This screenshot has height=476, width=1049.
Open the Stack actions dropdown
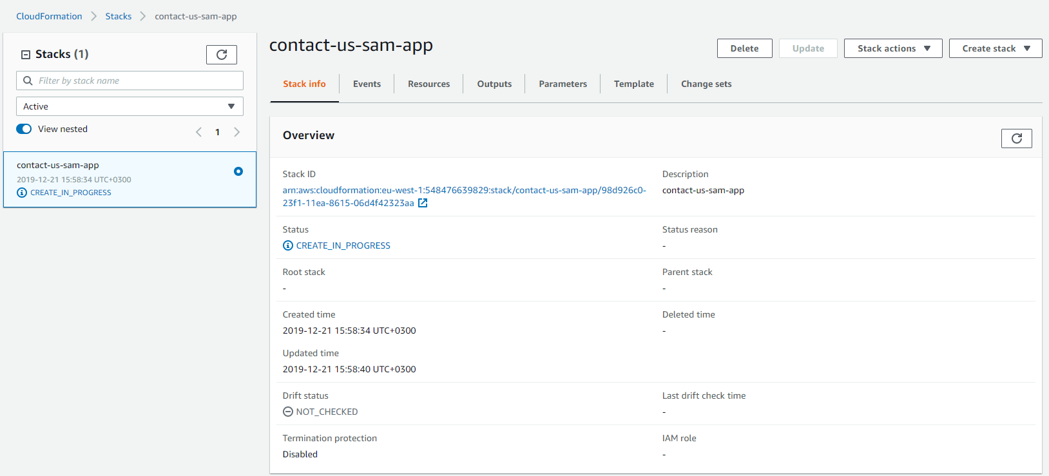(x=893, y=48)
